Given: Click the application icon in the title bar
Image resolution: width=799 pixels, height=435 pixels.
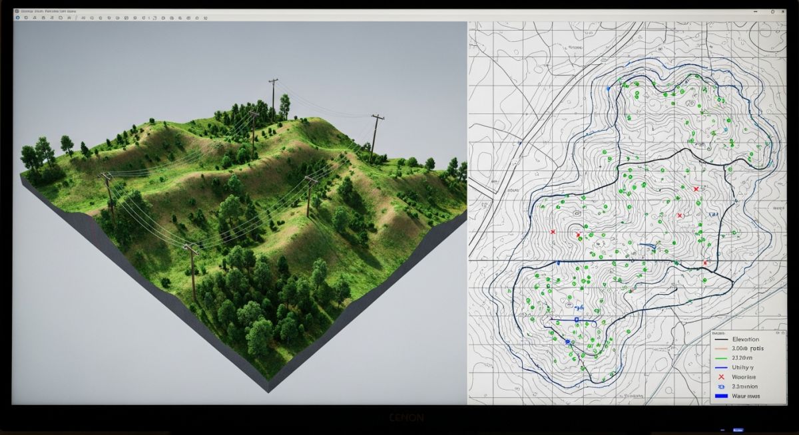Looking at the screenshot, I should (x=17, y=11).
